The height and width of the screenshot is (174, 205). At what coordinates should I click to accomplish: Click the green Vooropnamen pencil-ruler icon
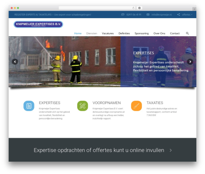[82, 106]
